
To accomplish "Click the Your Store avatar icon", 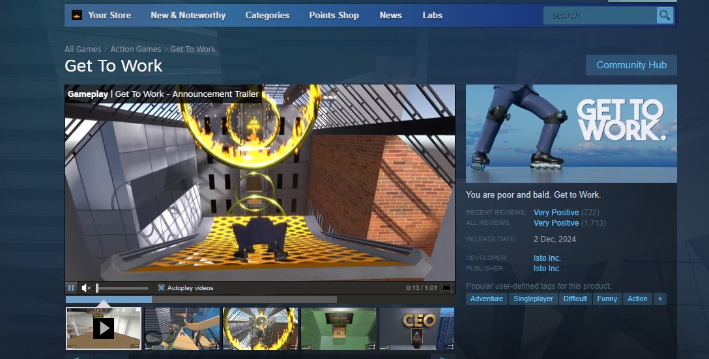I will pos(77,15).
